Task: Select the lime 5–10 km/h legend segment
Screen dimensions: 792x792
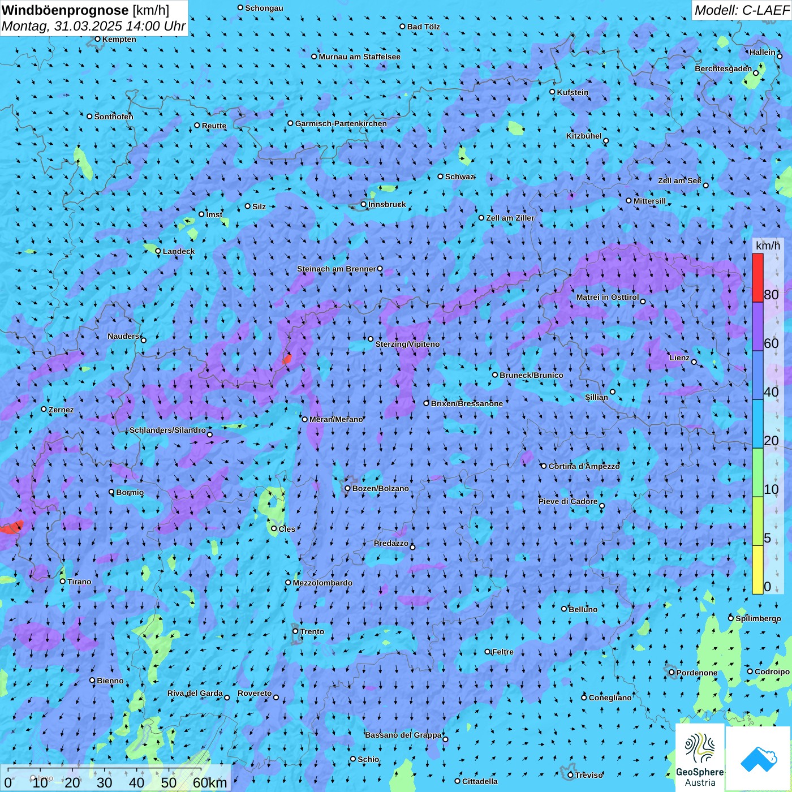Action: 757,522
